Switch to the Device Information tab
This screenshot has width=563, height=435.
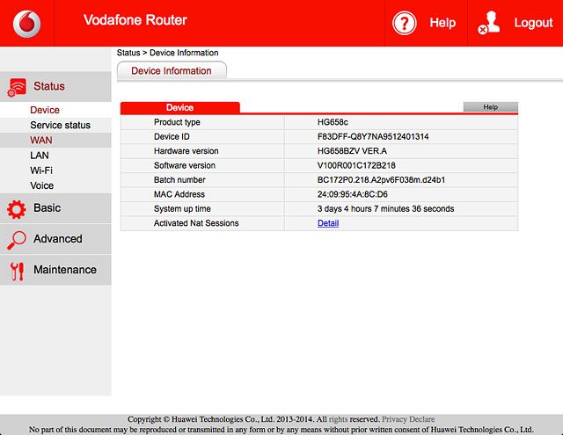172,70
